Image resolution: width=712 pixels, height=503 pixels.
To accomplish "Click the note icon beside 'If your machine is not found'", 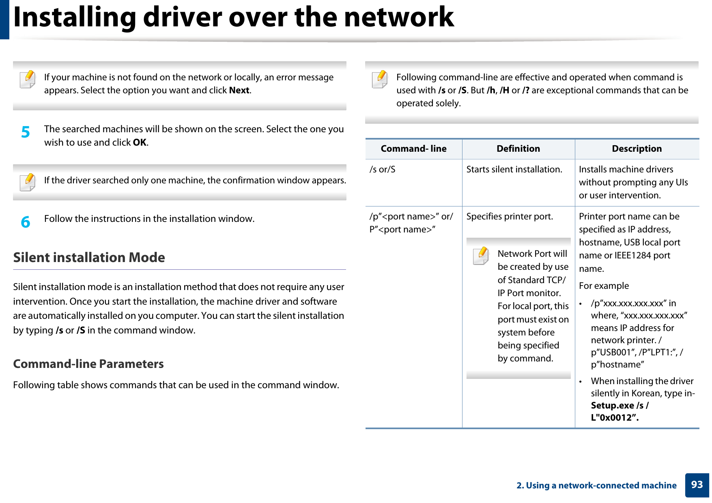I will [28, 80].
